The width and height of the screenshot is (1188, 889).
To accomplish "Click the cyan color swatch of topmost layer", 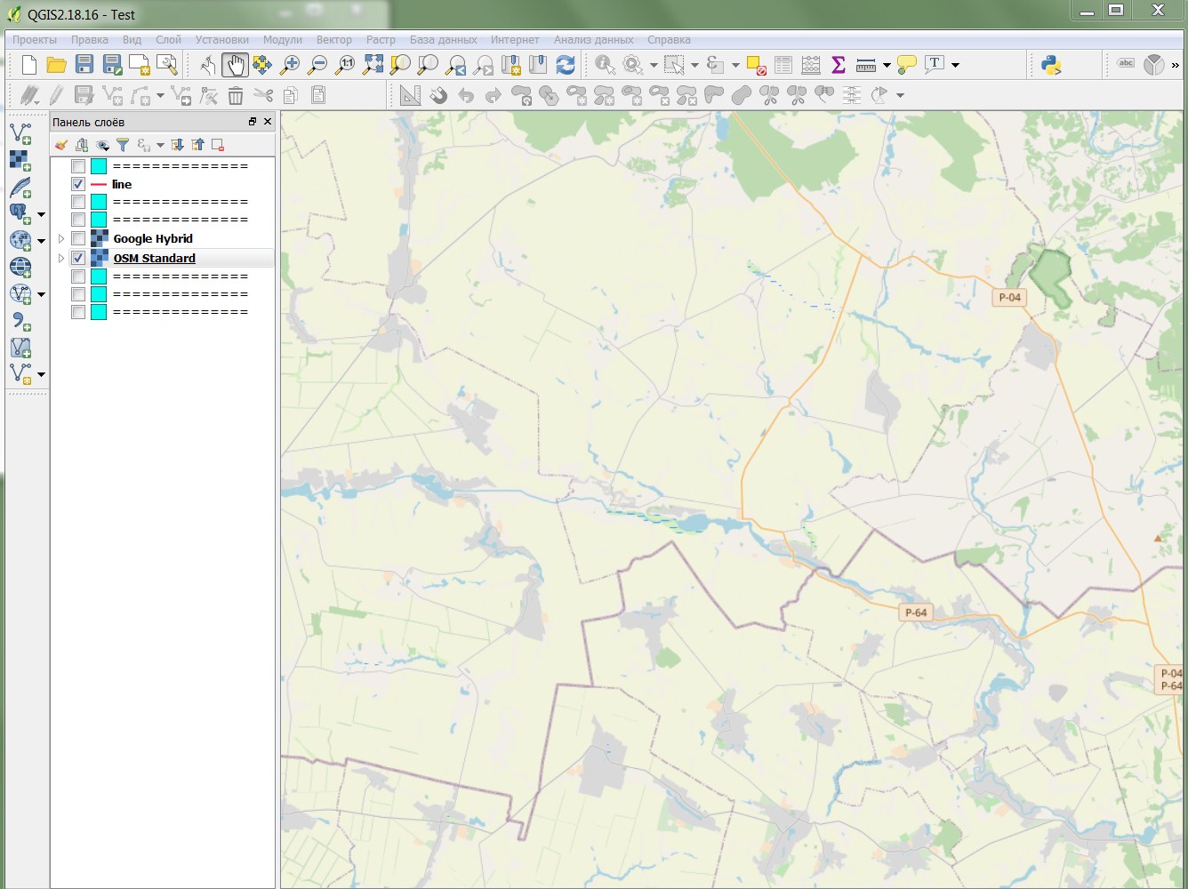I will [x=98, y=165].
